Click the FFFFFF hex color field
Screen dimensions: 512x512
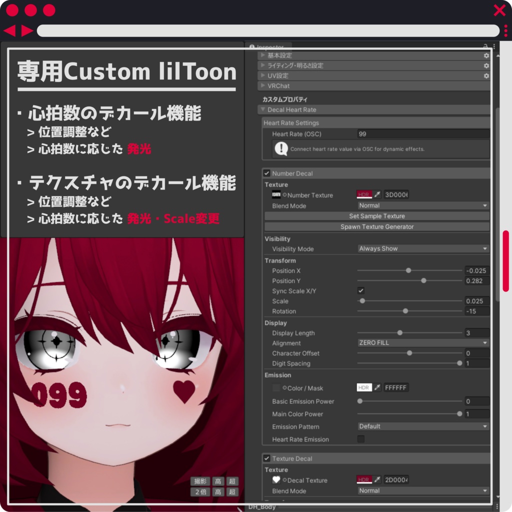click(396, 387)
